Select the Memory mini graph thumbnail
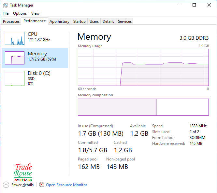Viewport: 217px width, 193px height. (x=15, y=58)
